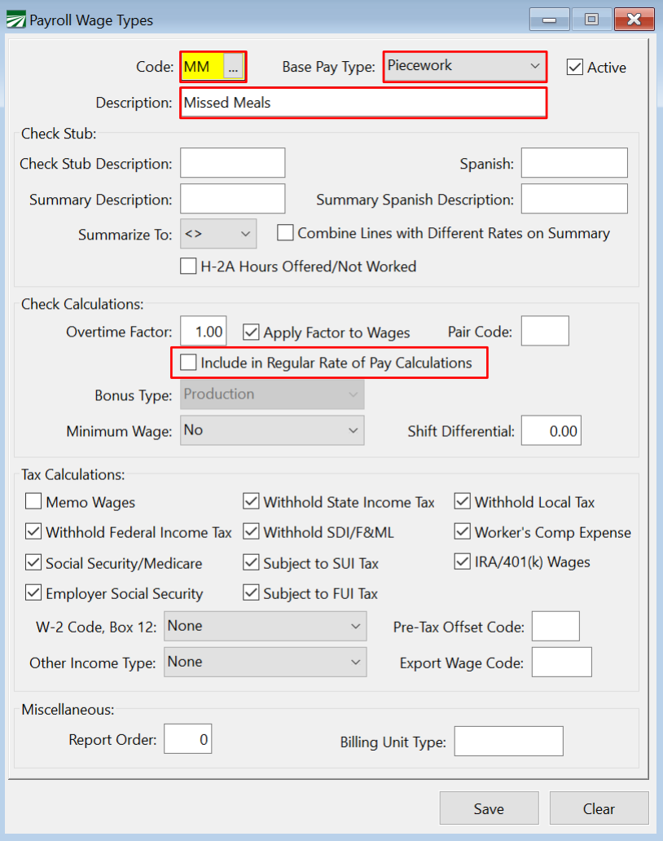
Task: Click the Code lookup ellipsis button
Action: (234, 68)
